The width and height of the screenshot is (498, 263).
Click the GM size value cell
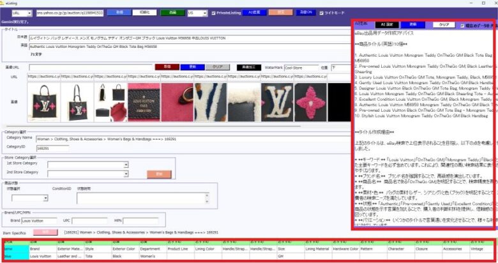coord(290,256)
